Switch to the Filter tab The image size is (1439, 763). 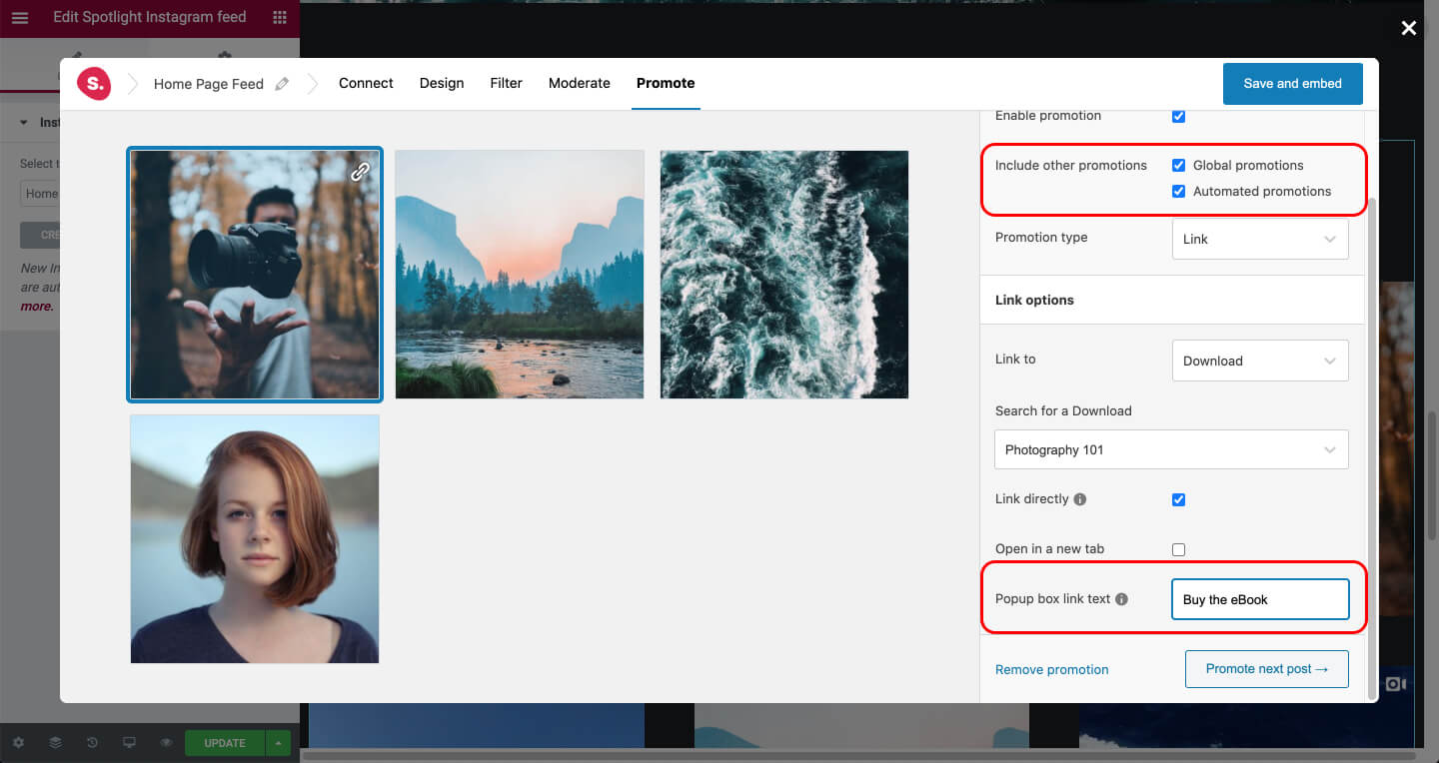[506, 84]
